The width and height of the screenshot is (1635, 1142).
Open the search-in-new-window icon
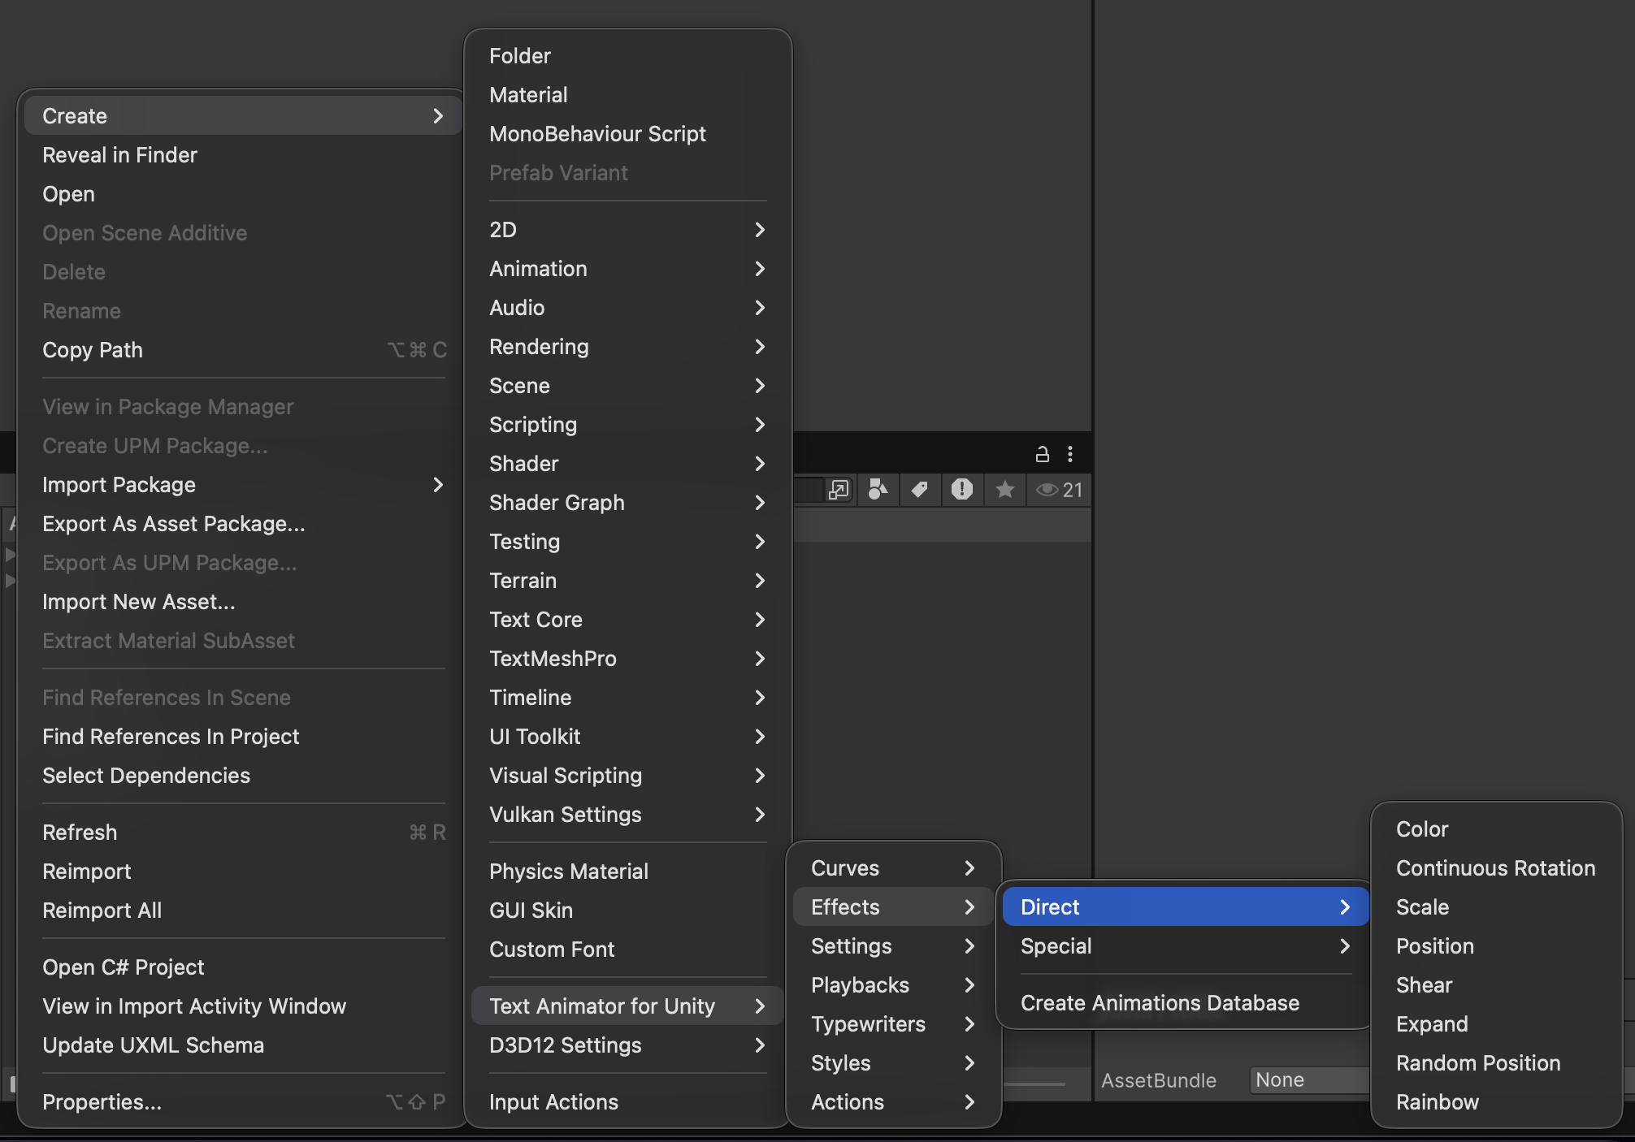point(838,489)
